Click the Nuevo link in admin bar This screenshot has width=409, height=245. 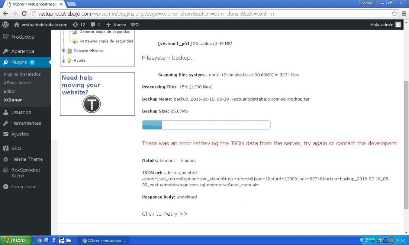click(120, 24)
